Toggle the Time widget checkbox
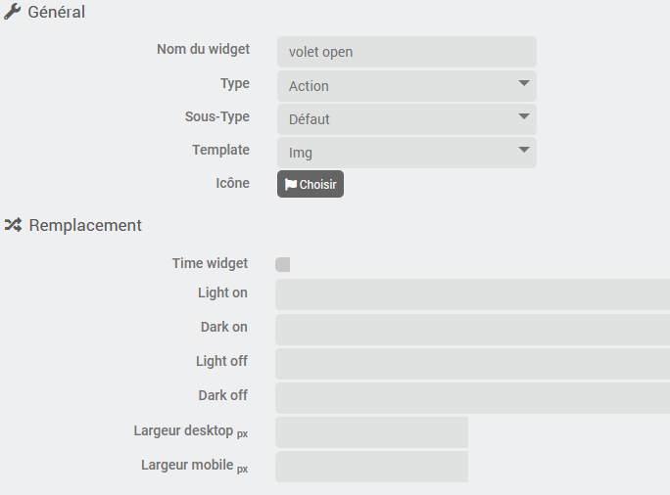The width and height of the screenshot is (670, 495). 283,264
